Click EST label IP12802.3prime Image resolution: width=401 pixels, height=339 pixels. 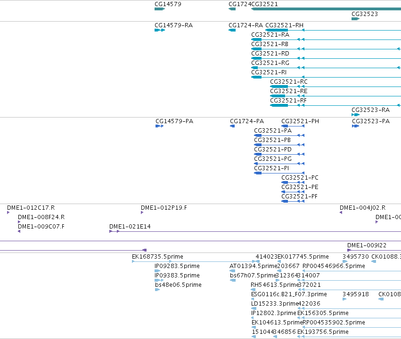pos(274,313)
